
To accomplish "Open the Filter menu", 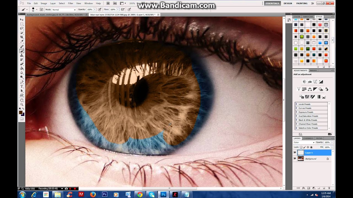I will pyautogui.click(x=71, y=3).
